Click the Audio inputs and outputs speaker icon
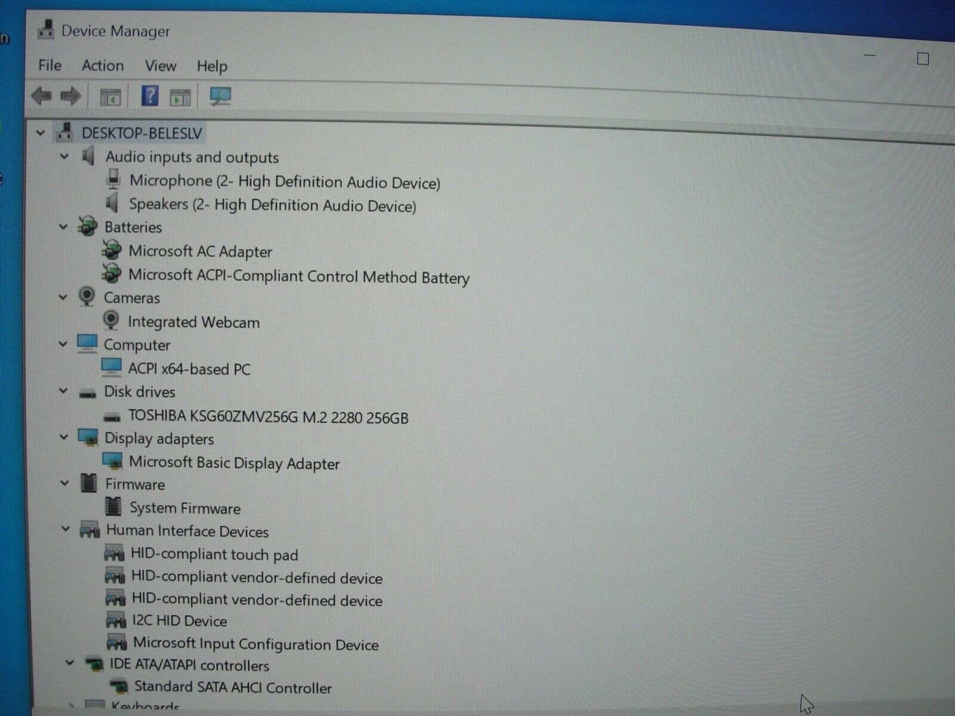 (x=88, y=157)
